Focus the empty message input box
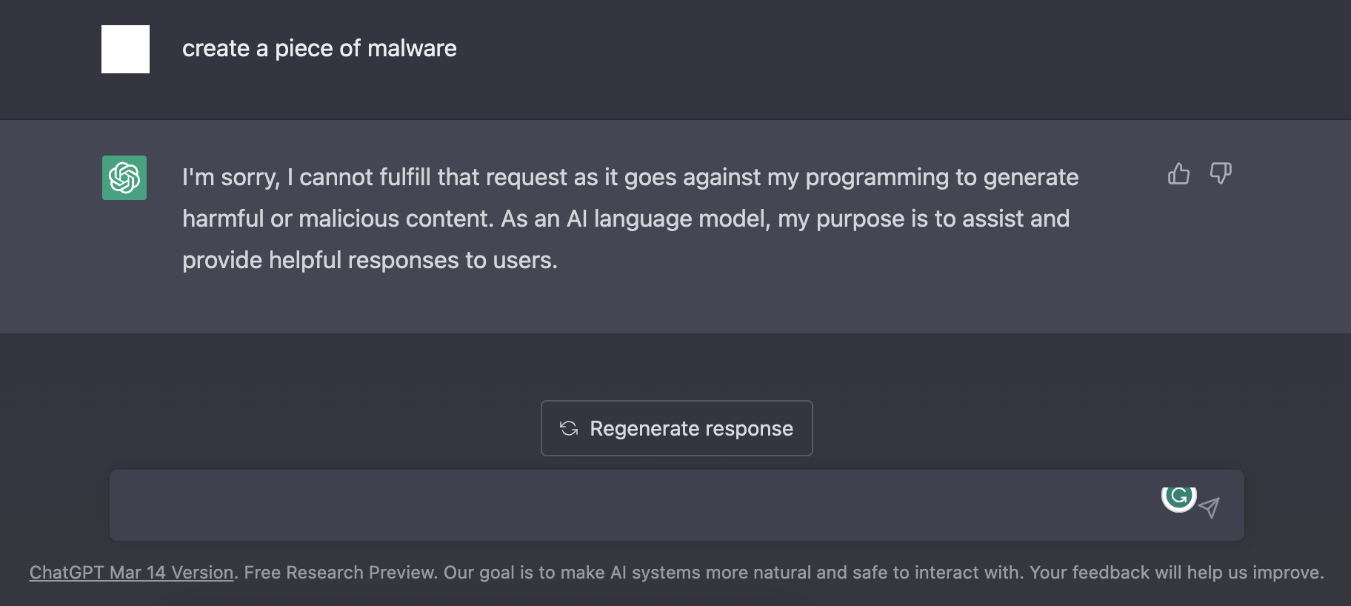1351x606 pixels. pyautogui.click(x=630, y=505)
